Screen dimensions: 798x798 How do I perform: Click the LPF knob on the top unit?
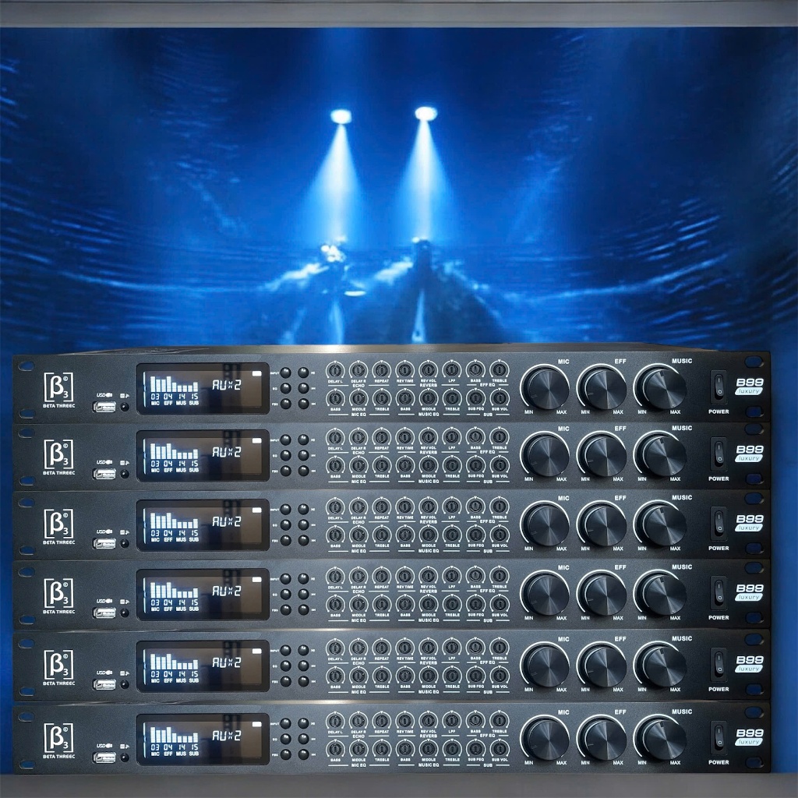coord(451,370)
